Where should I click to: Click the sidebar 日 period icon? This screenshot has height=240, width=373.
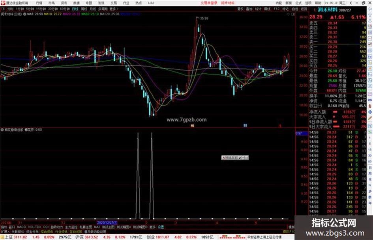(x=370, y=167)
